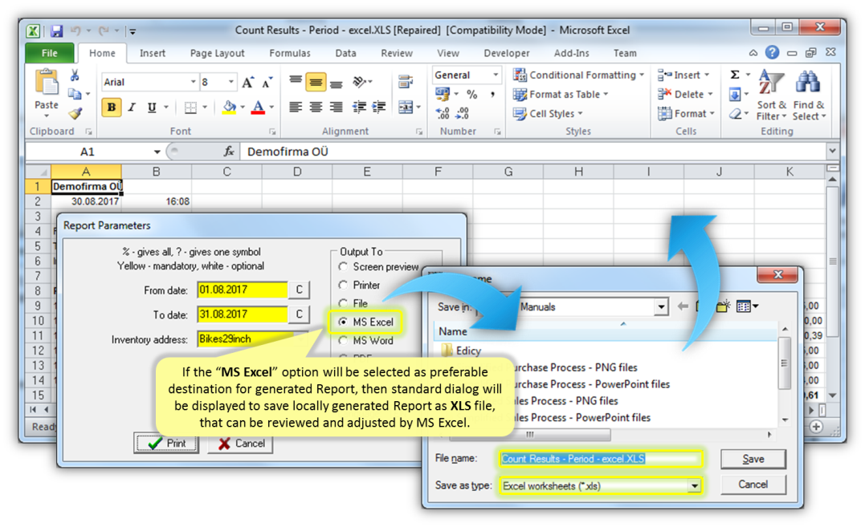Click the Center alignment icon
This screenshot has height=527, width=865.
click(x=316, y=107)
